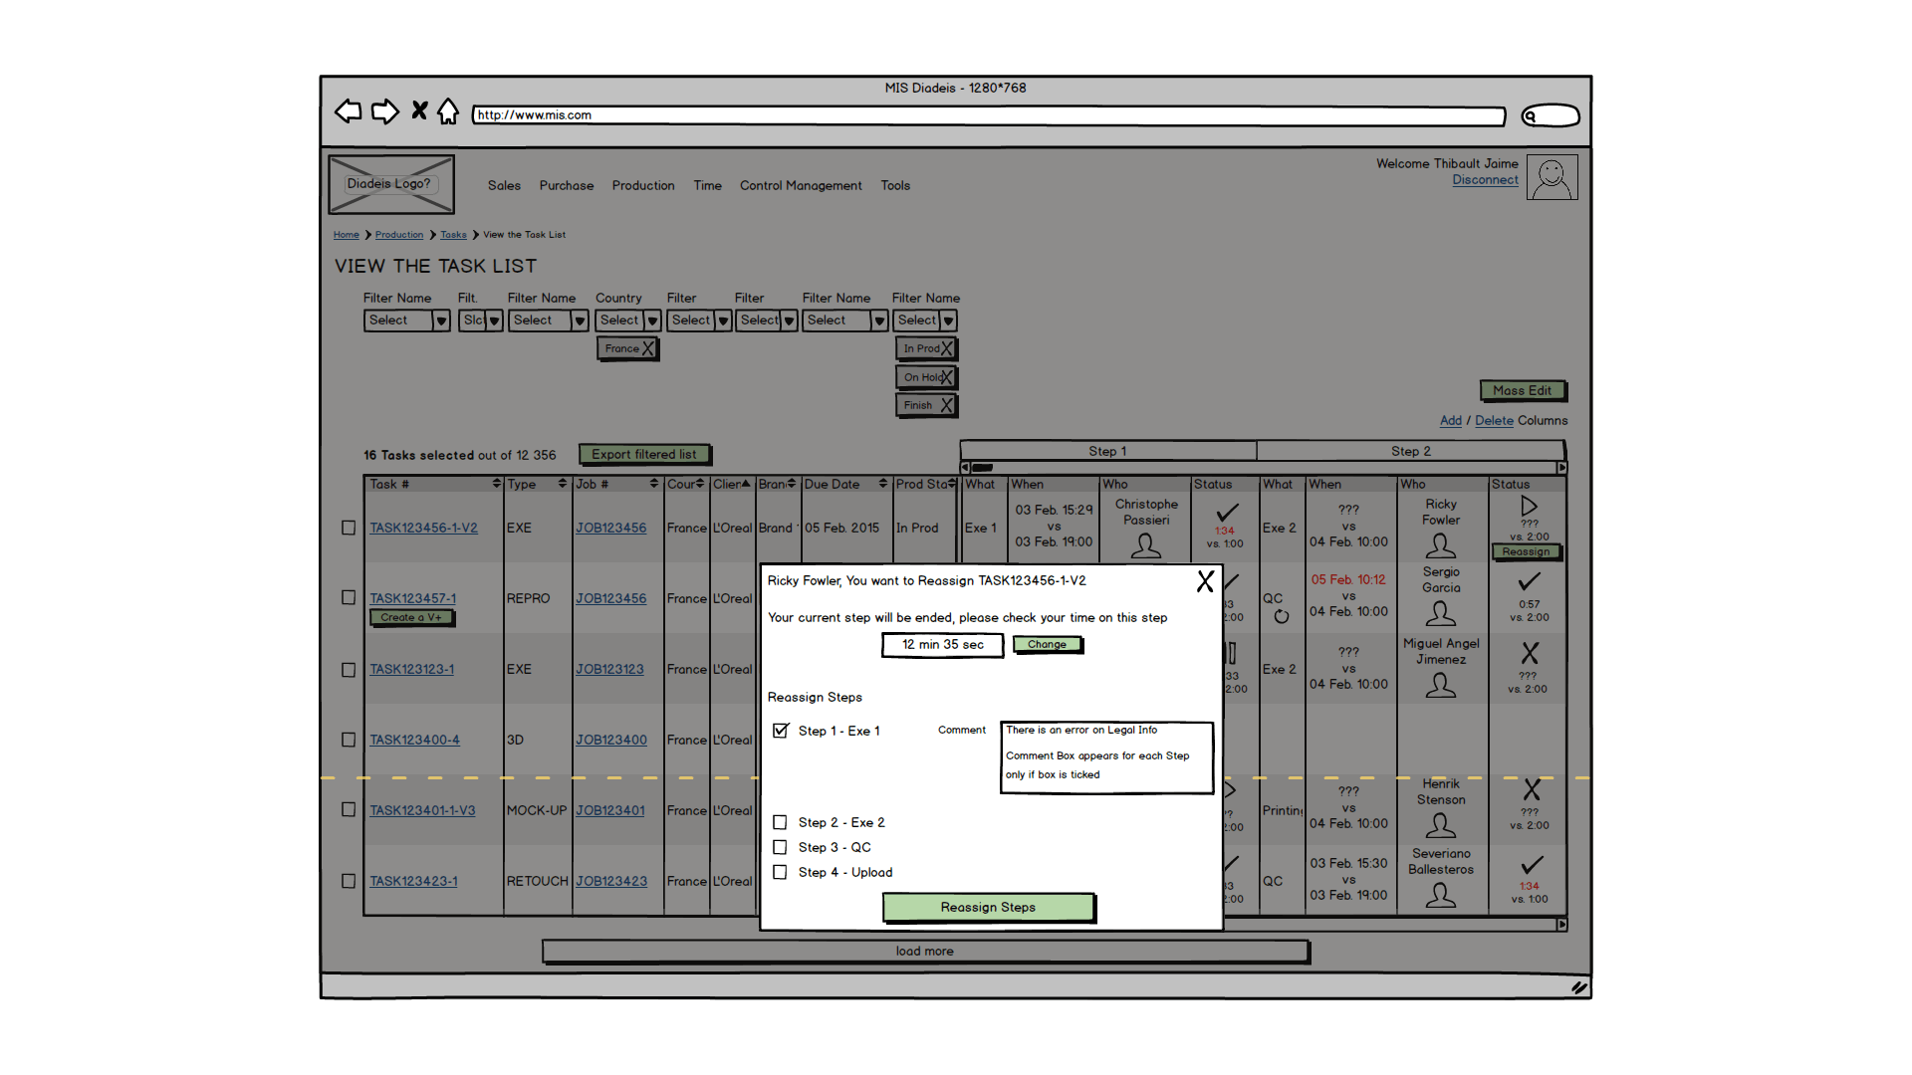This screenshot has height=1075, width=1912.
Task: Click the browser back arrow icon
Action: coord(348,111)
